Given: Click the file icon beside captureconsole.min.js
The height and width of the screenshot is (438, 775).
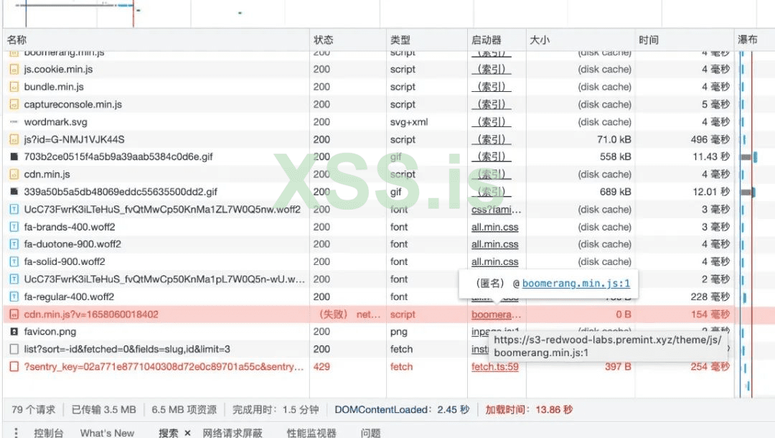Looking at the screenshot, I should click(14, 105).
